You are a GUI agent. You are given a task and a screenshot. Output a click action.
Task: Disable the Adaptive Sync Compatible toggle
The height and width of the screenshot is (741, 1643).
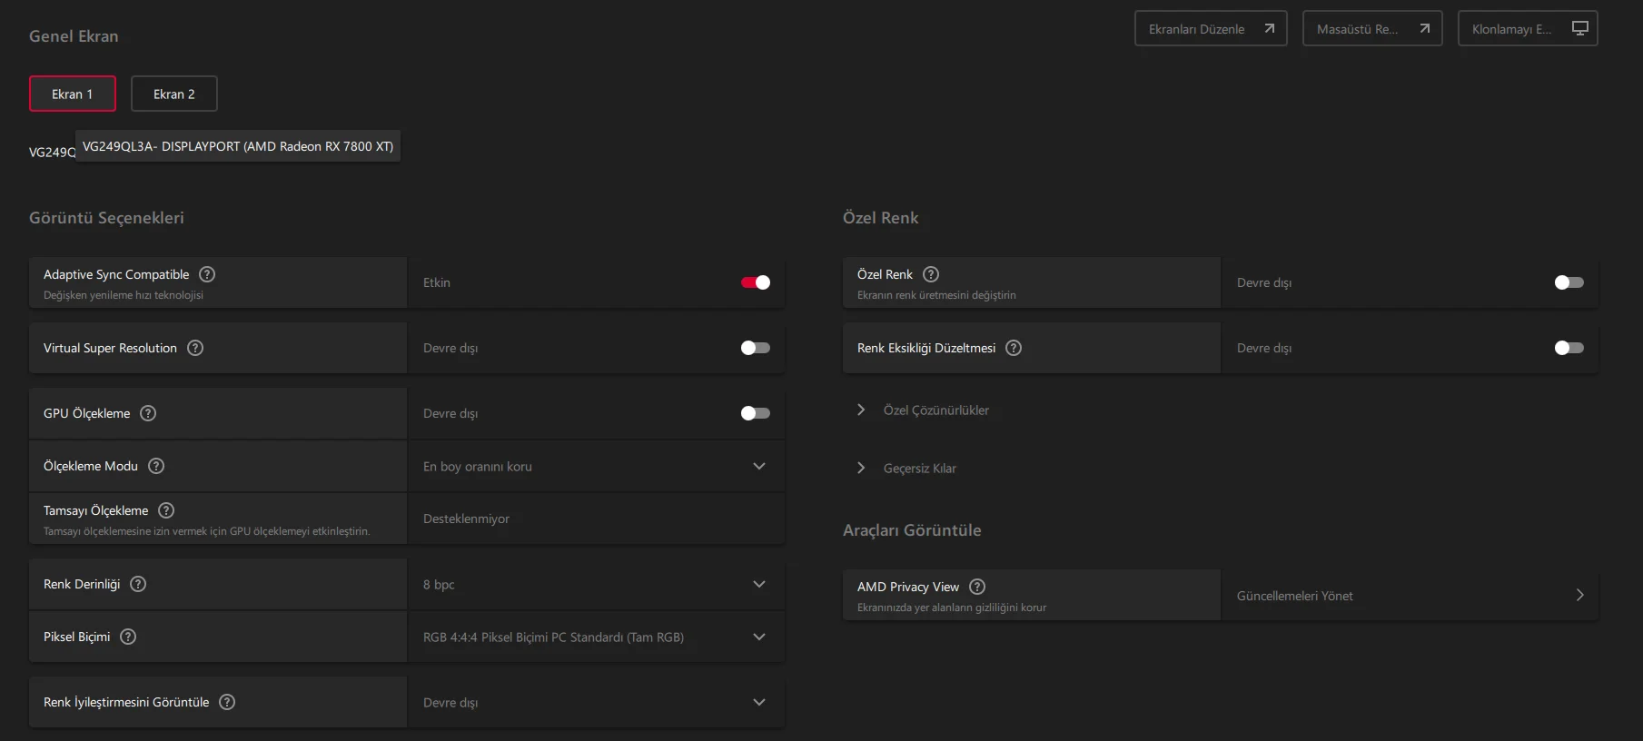tap(755, 282)
